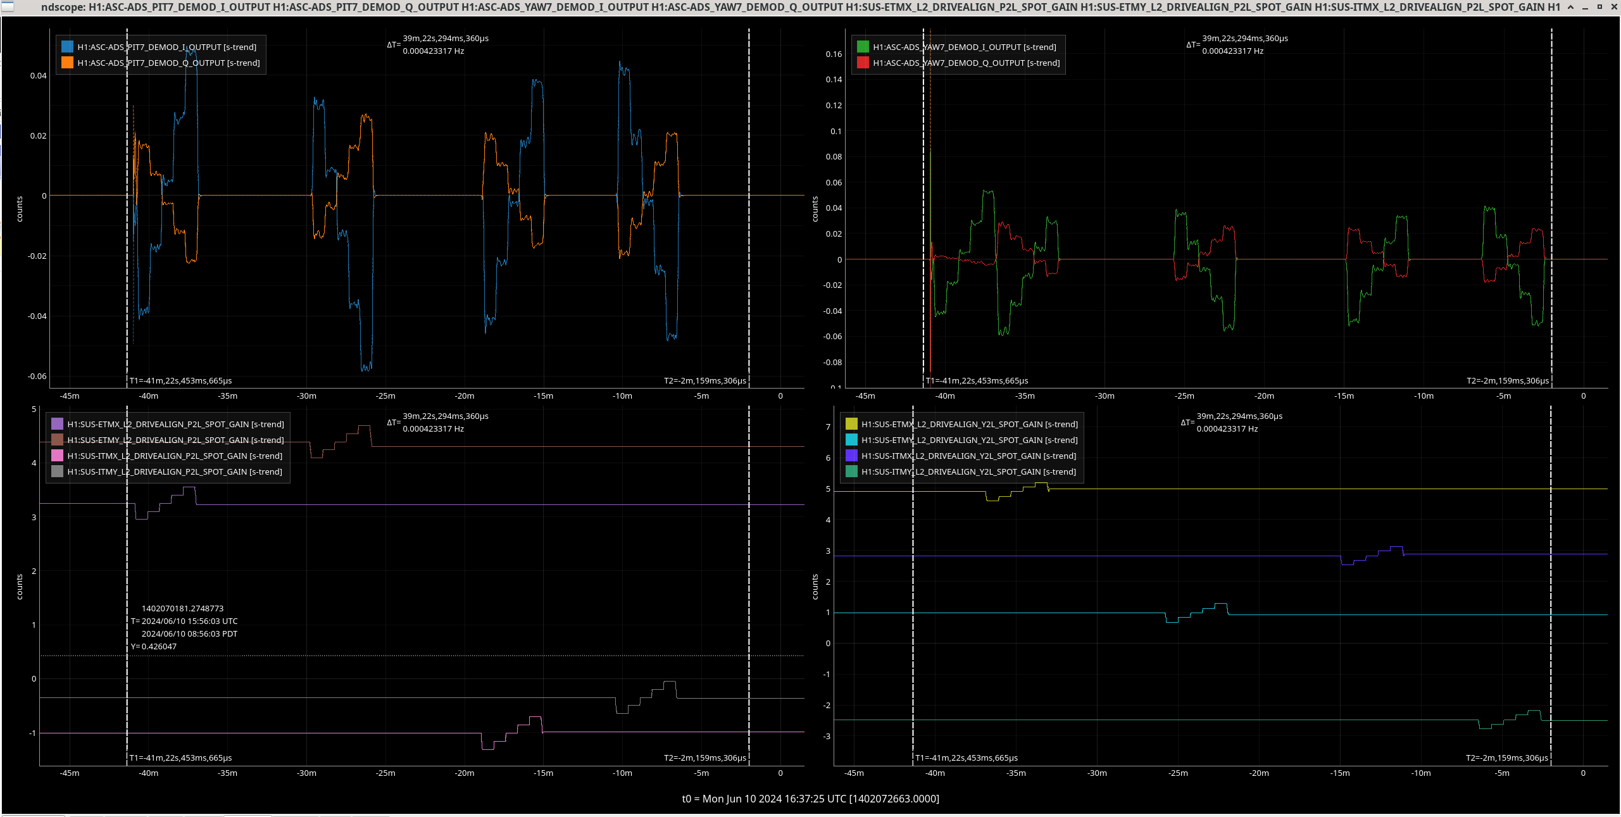Screen dimensions: 1621x817
Task: Click the brown ETMY P2L_SPOT_GAIN legend swatch
Action: 57,440
